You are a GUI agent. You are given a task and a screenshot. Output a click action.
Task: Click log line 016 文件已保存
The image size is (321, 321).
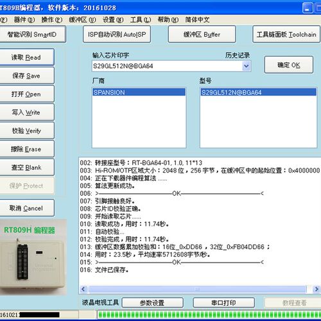click(x=104, y=270)
